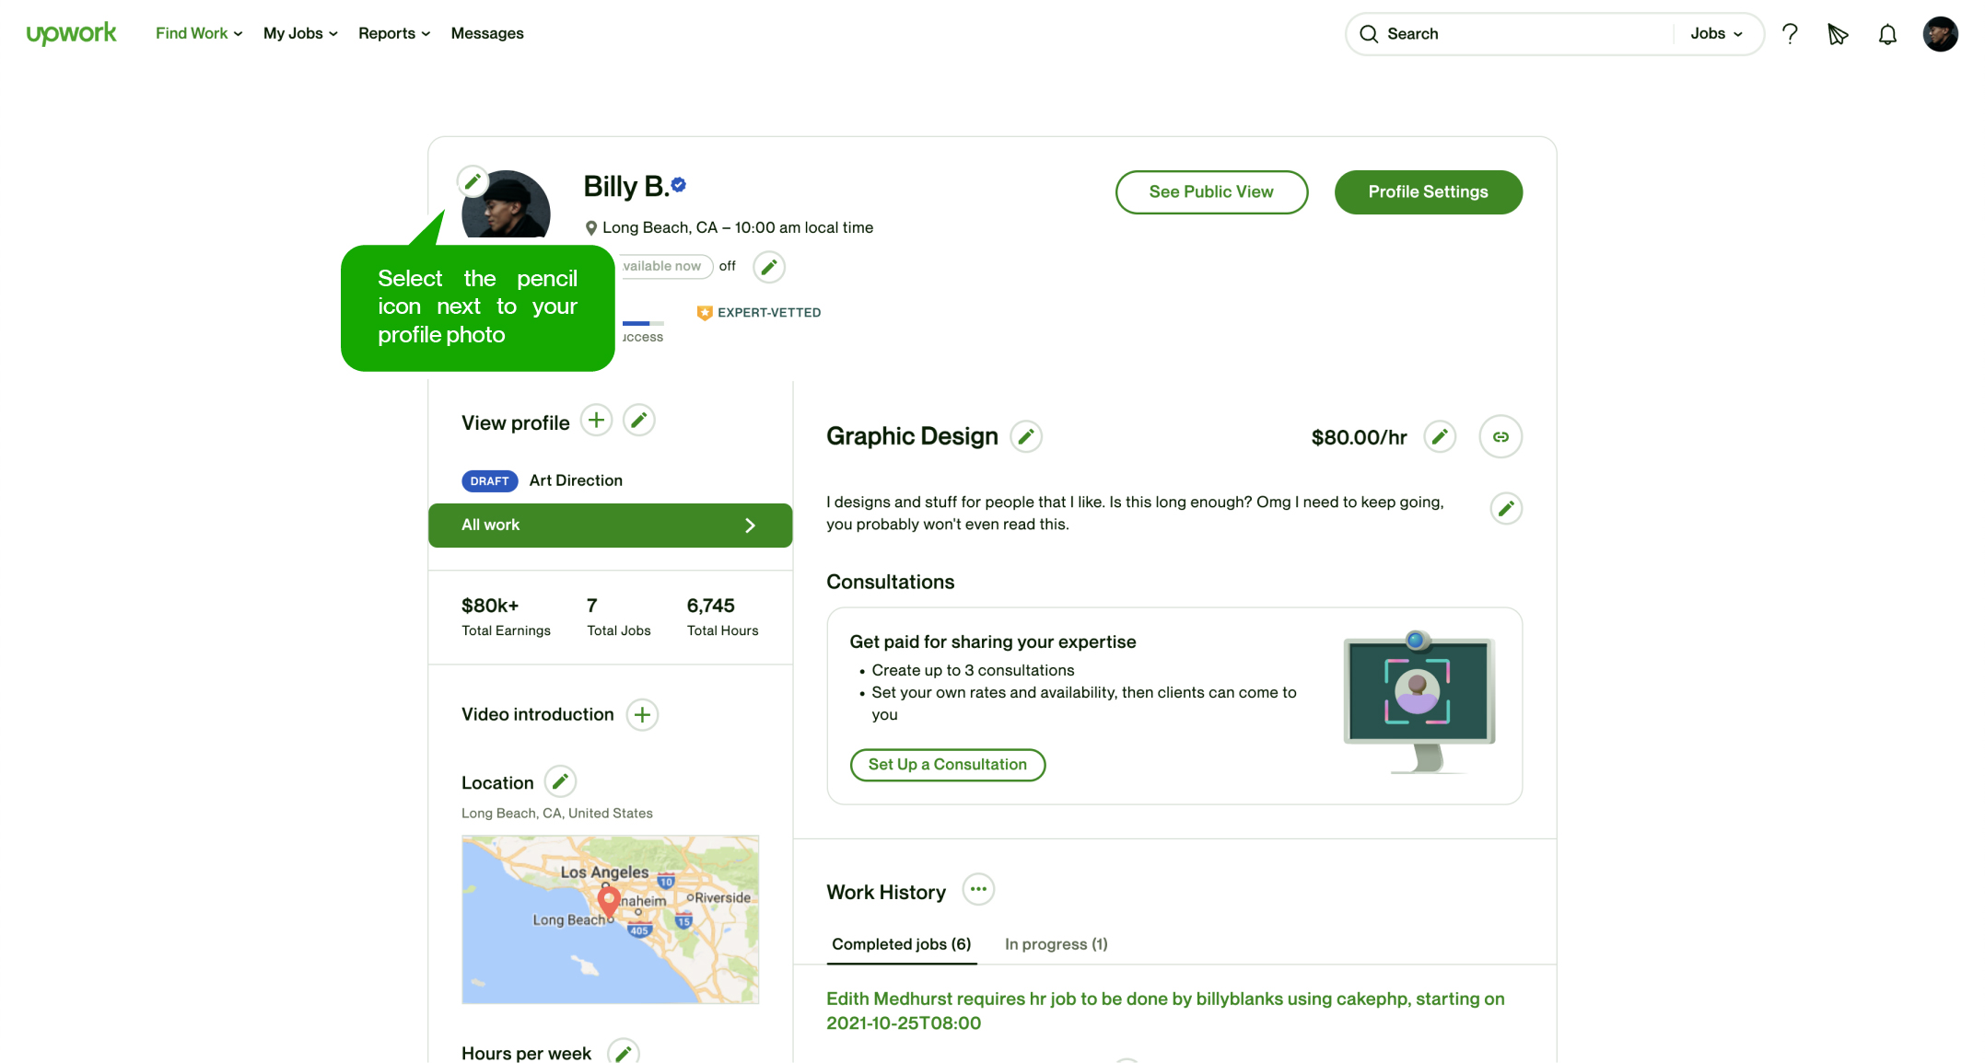
Task: Edit the $80.00/hr hourly rate
Action: [x=1439, y=436]
